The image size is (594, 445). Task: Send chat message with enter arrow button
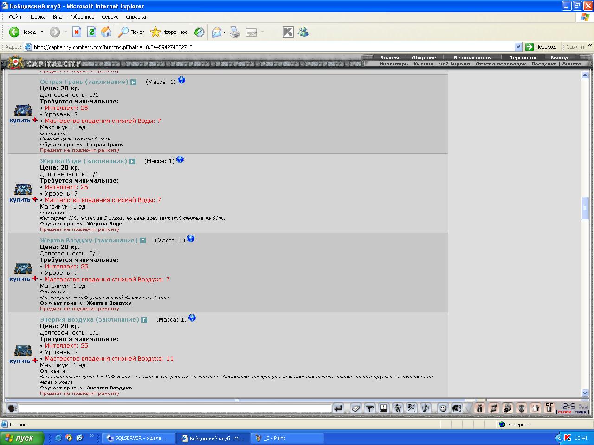pyautogui.click(x=338, y=408)
